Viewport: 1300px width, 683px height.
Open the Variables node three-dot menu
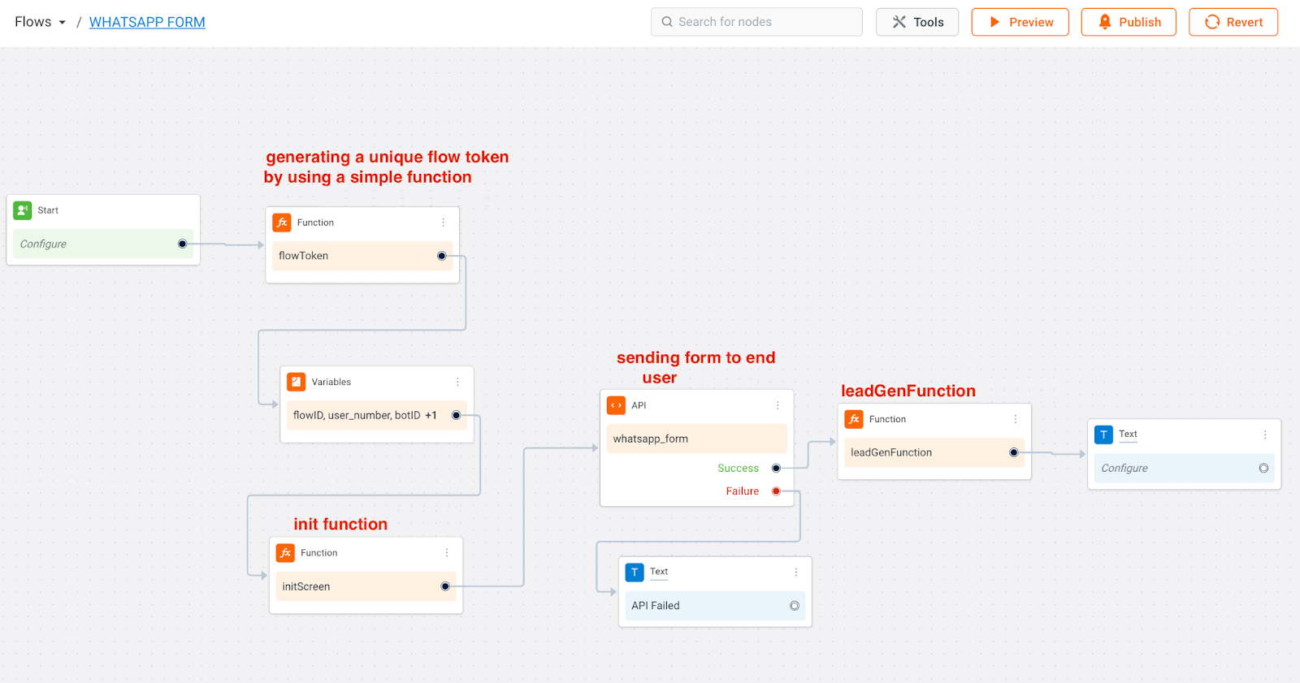457,382
